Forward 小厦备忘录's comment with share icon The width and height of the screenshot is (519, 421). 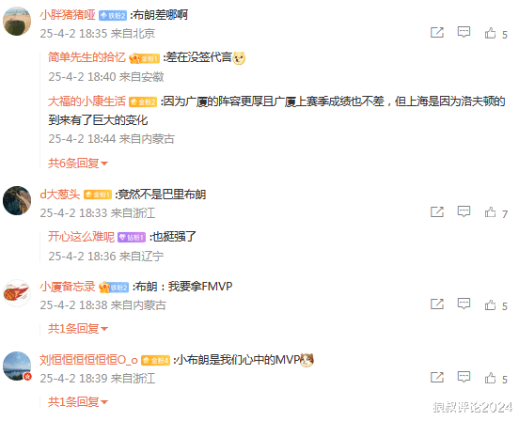click(437, 304)
